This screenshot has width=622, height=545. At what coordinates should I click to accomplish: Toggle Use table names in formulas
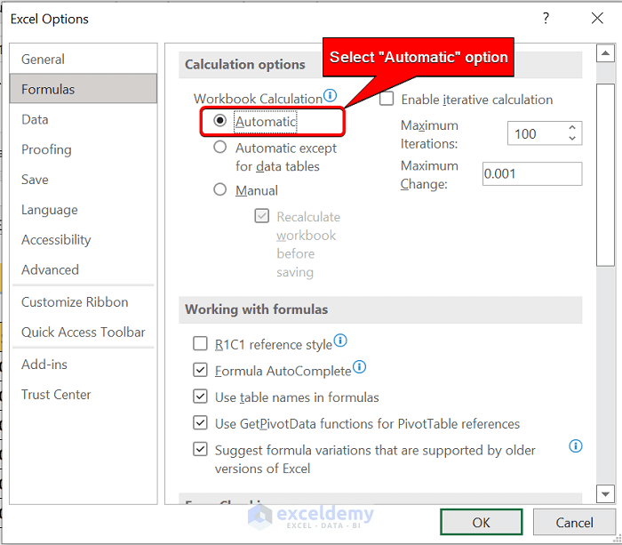[200, 397]
